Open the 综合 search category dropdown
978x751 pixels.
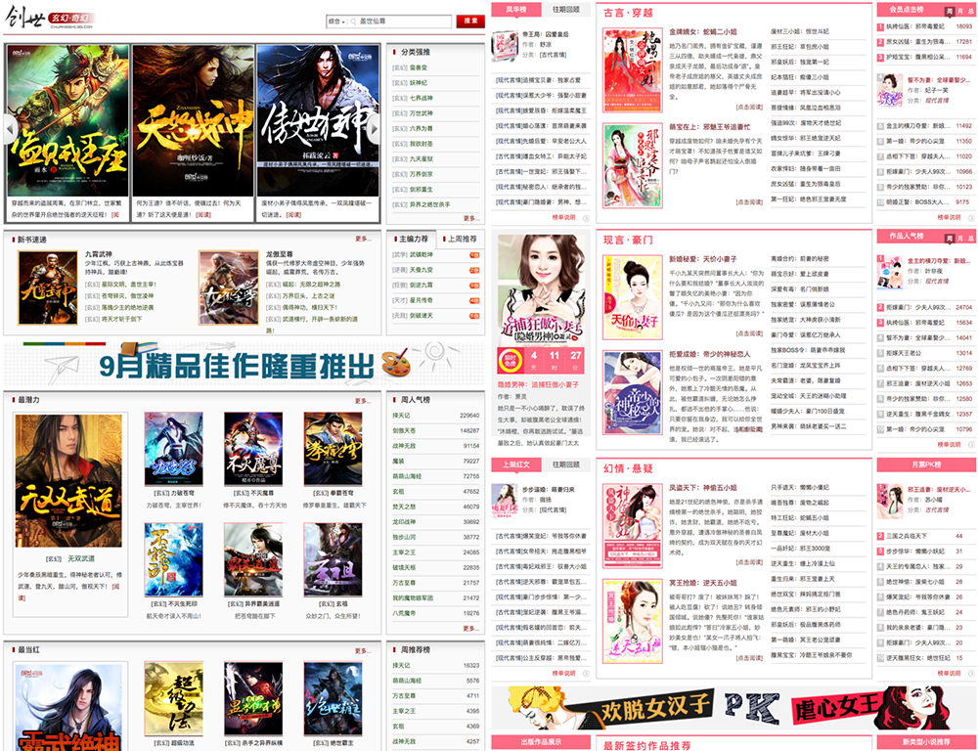click(x=336, y=22)
